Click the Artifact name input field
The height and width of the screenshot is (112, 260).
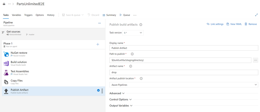click(184, 72)
